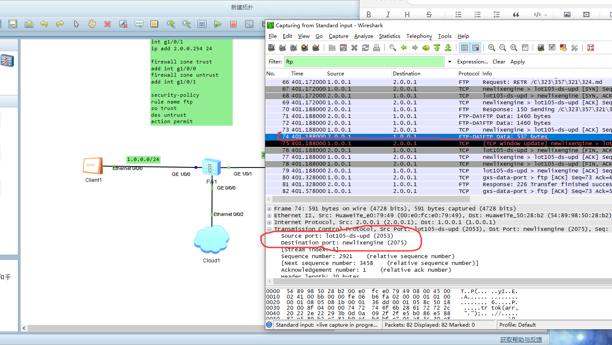The width and height of the screenshot is (612, 345).
Task: Open the Telephony menu
Action: pyautogui.click(x=419, y=36)
